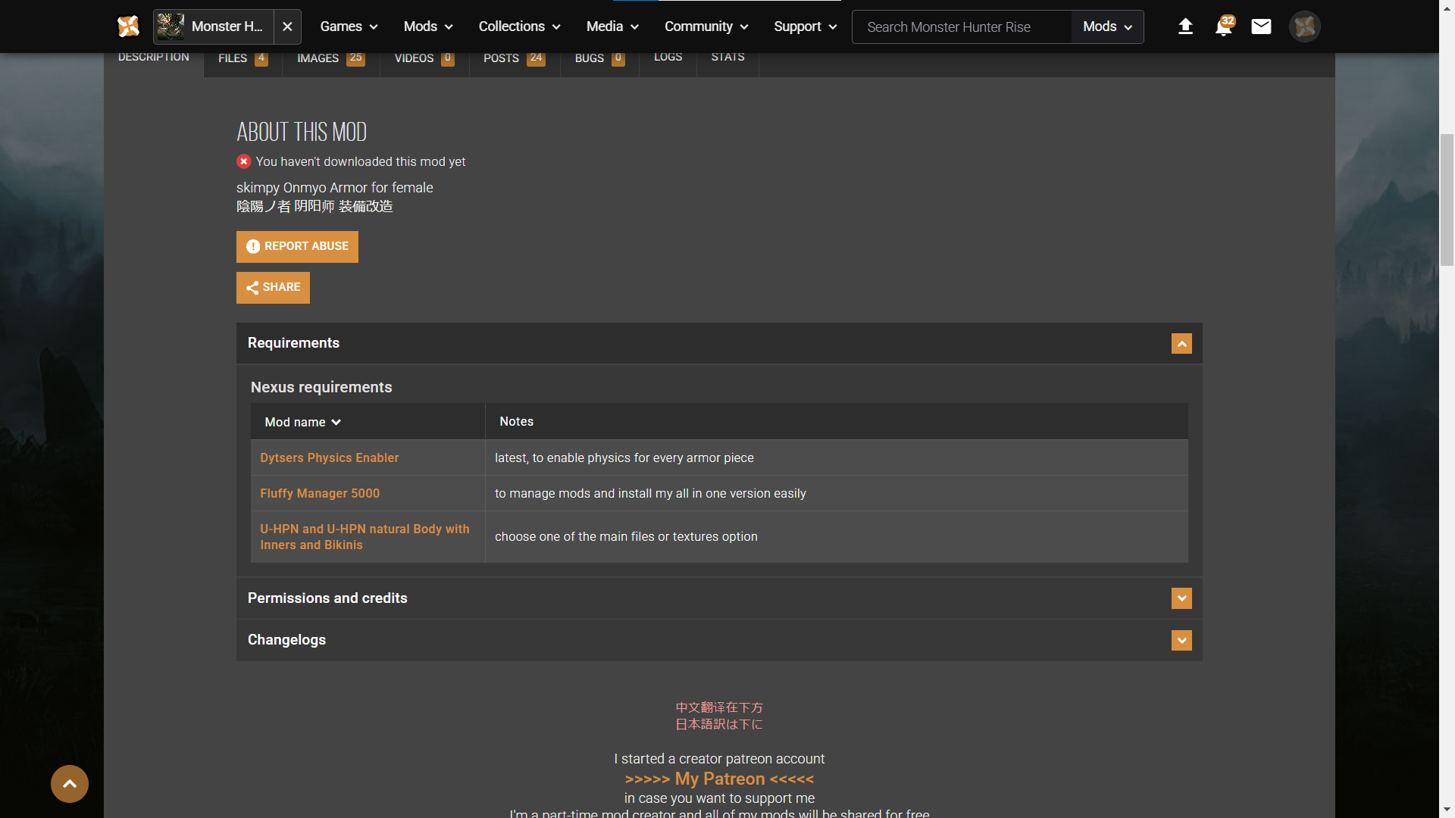Open the search category Mods dropdown
The width and height of the screenshot is (1455, 818).
1107,27
